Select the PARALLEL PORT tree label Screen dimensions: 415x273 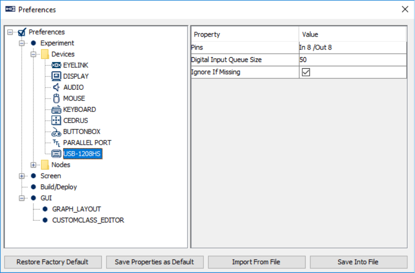click(87, 143)
